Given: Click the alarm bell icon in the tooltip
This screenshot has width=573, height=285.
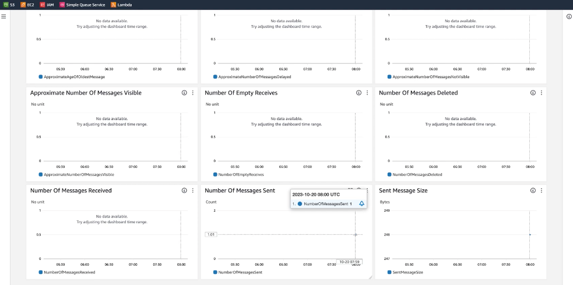Looking at the screenshot, I should click(x=361, y=203).
